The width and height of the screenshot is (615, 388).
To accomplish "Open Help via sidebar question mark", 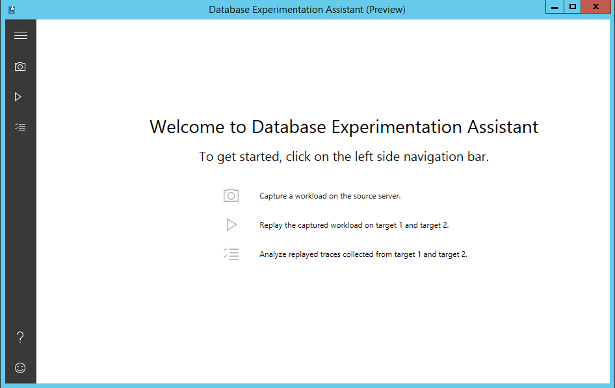I will pyautogui.click(x=20, y=337).
